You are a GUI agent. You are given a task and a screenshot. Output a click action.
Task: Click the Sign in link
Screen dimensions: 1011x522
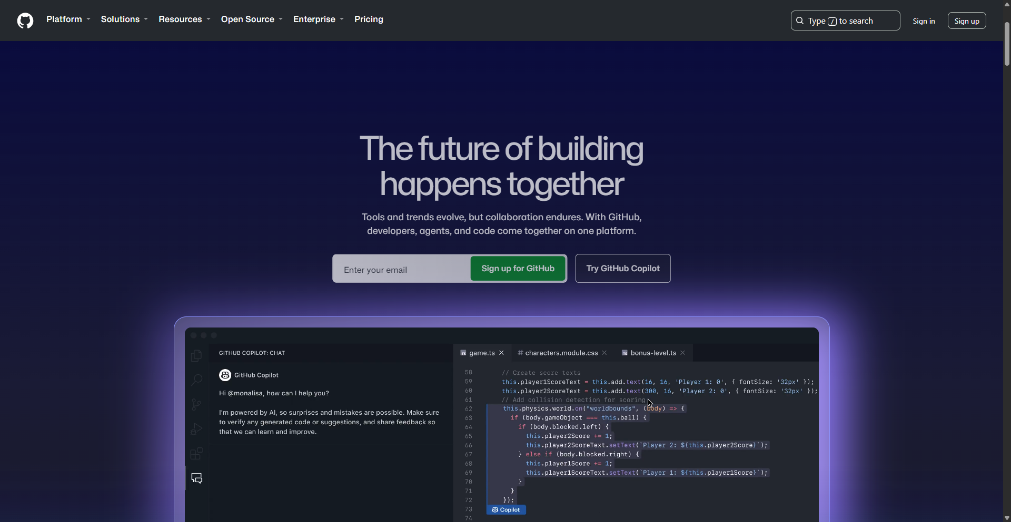[924, 21]
